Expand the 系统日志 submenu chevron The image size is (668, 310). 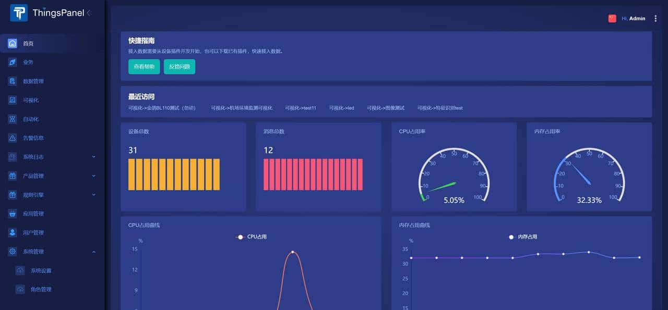(94, 157)
